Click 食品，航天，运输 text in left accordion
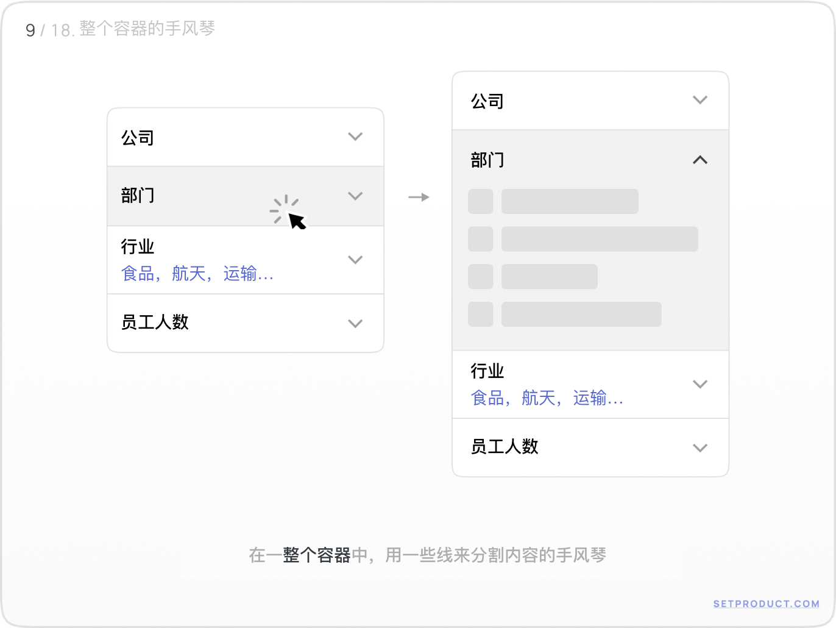Viewport: 836px width, 628px height. (197, 274)
